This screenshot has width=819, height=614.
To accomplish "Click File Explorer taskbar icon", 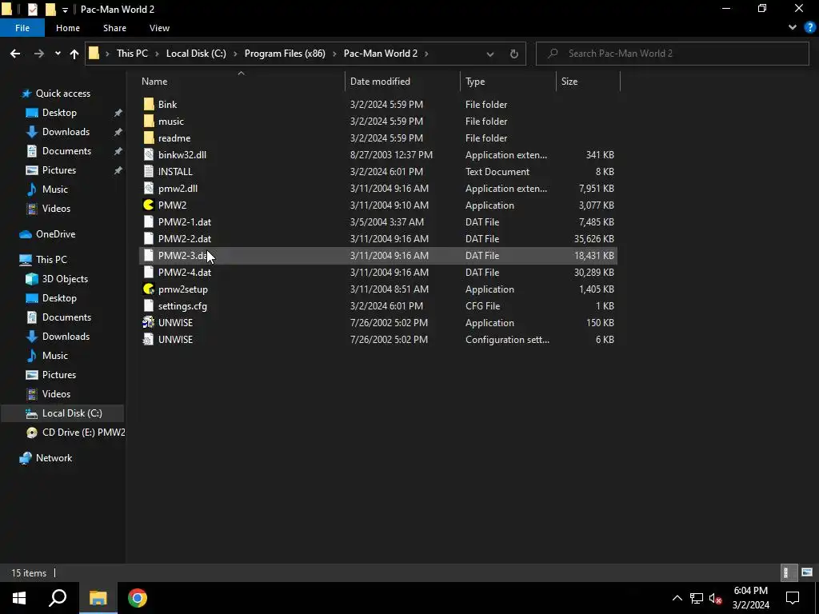I will 98,598.
